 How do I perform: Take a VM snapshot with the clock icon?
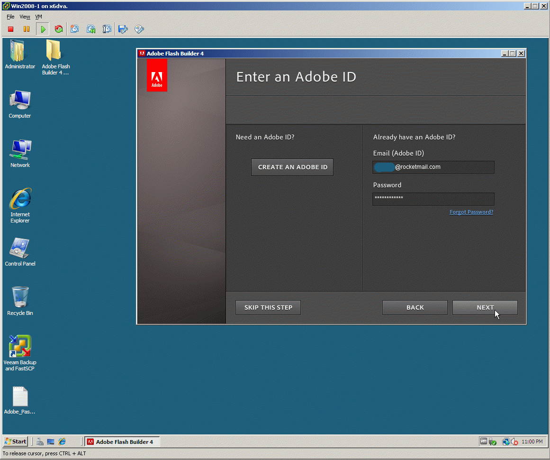pos(74,29)
